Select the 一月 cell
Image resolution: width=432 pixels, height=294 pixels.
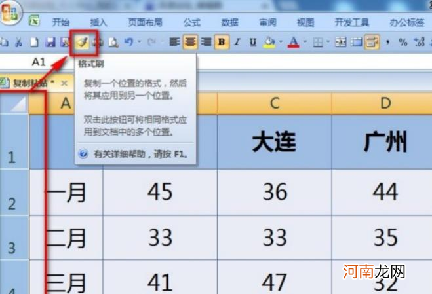tap(66, 193)
